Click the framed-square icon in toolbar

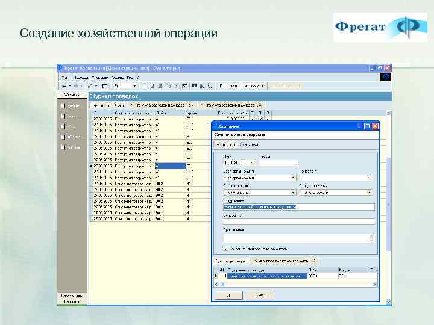105,86
